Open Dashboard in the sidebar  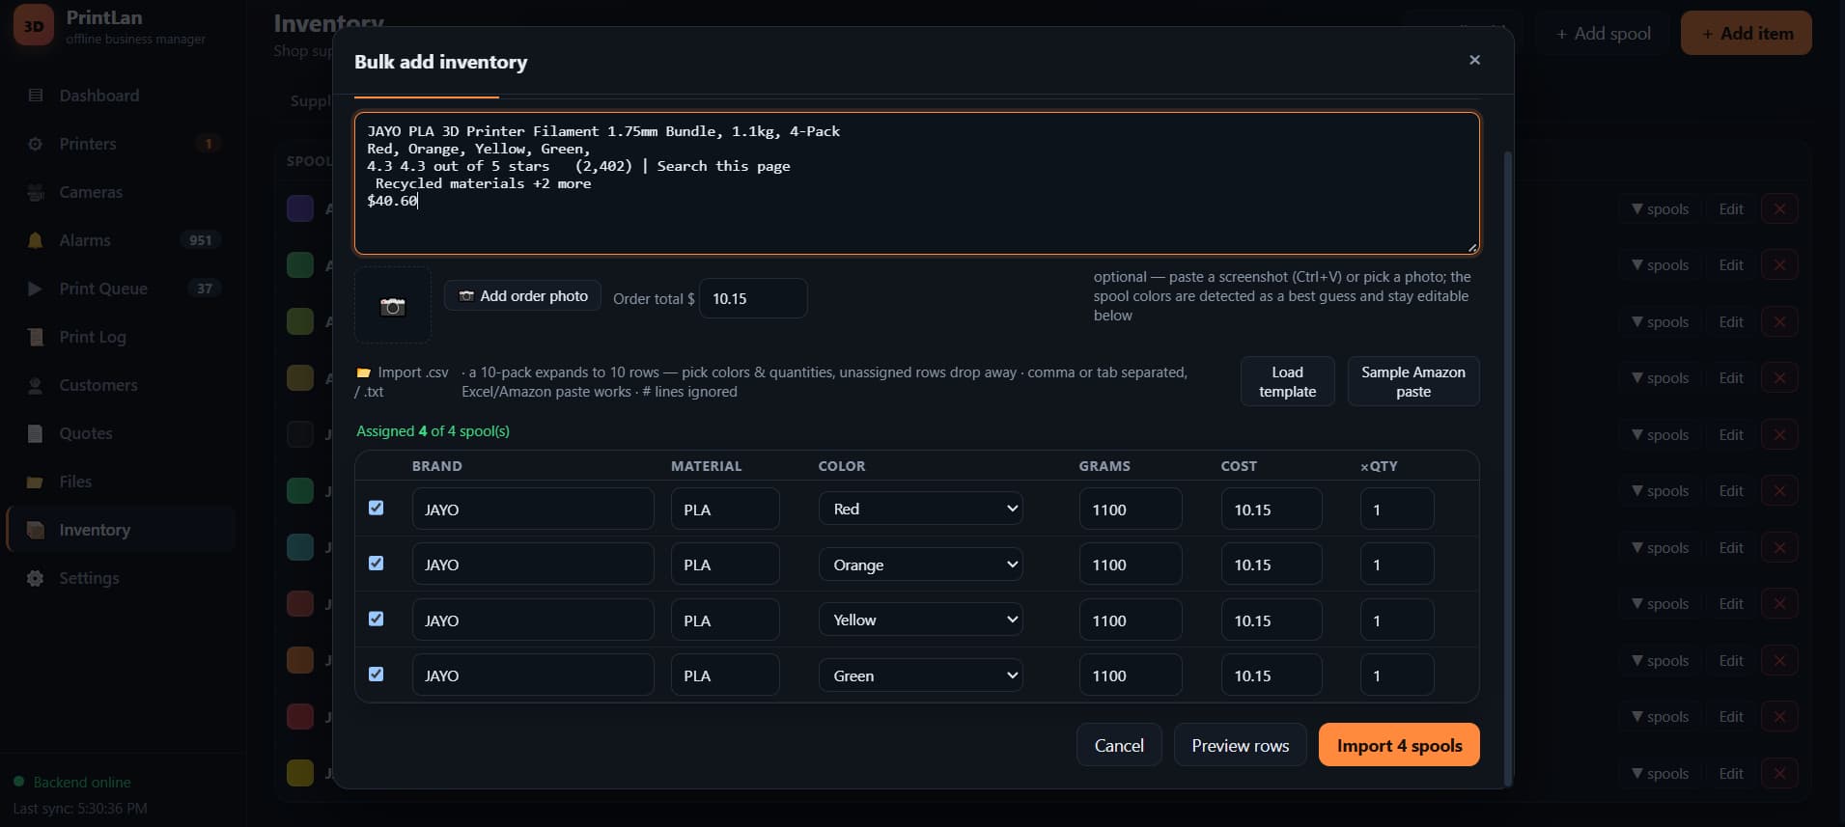(x=121, y=96)
